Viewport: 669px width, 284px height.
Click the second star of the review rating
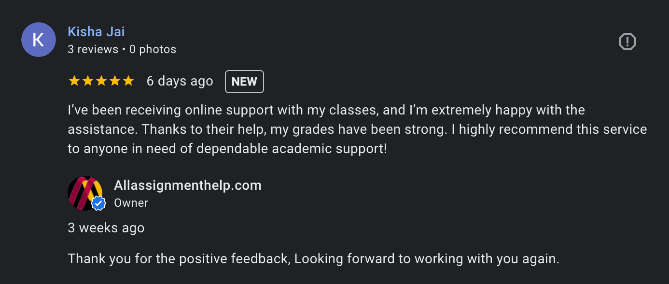88,81
